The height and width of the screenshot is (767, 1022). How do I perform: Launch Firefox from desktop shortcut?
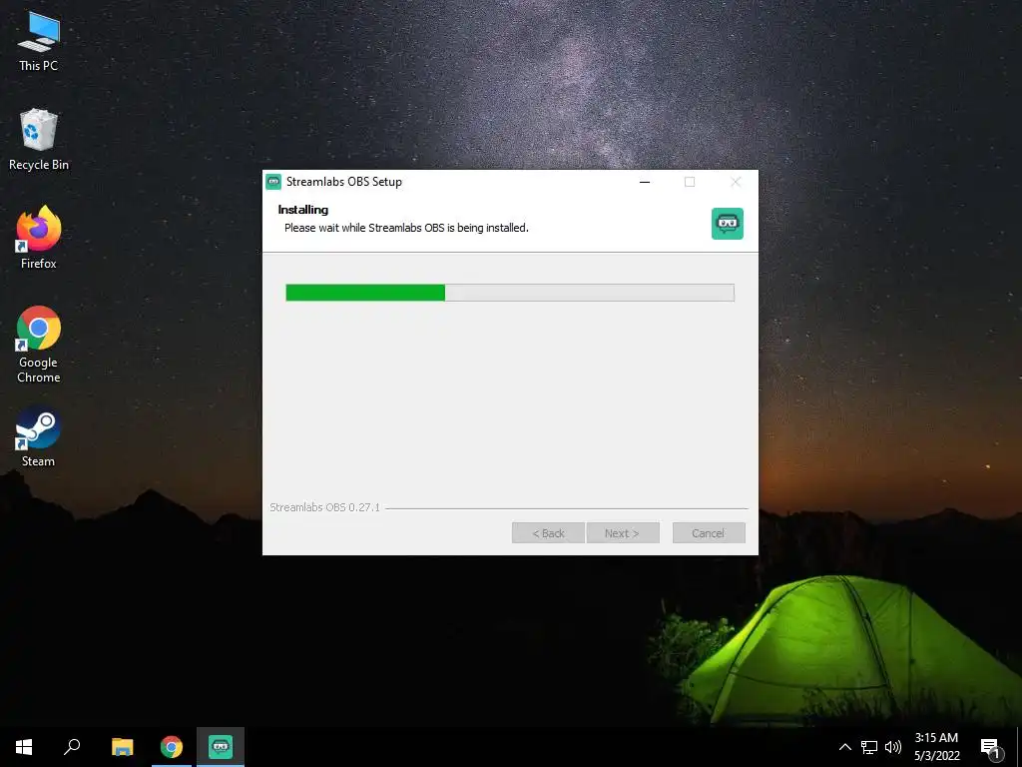coord(39,238)
